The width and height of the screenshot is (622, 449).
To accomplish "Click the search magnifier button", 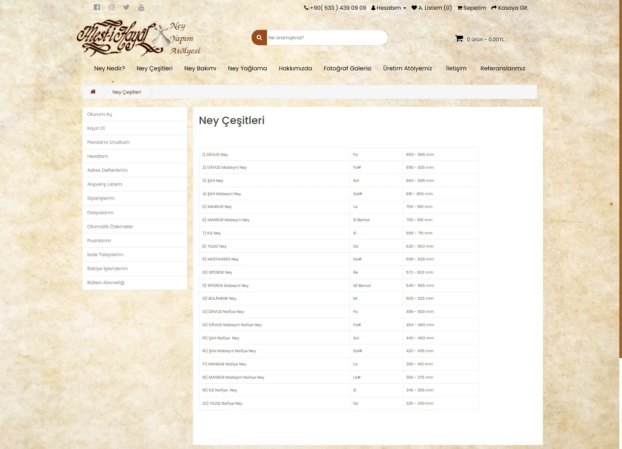I will click(259, 38).
